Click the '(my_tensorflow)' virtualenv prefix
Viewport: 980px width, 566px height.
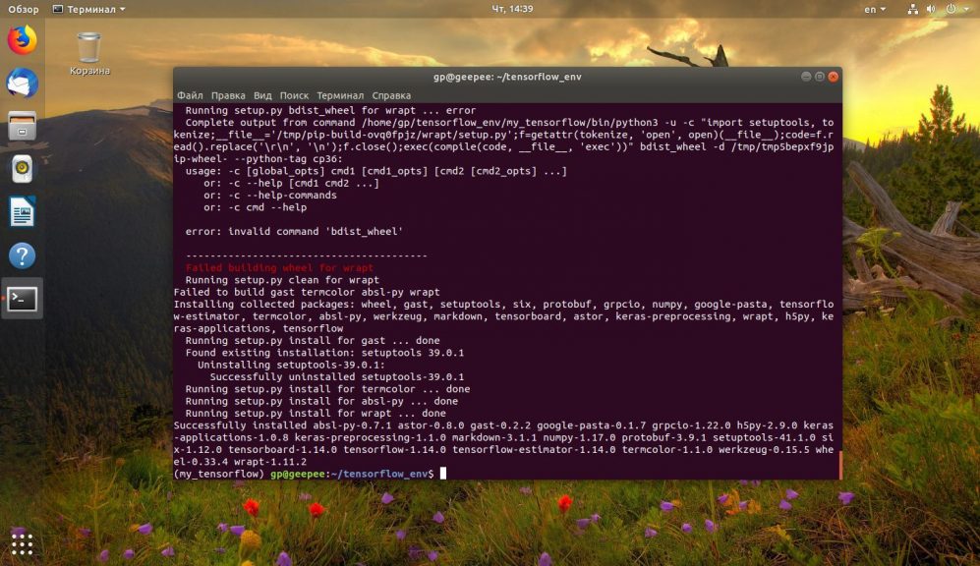pos(219,474)
